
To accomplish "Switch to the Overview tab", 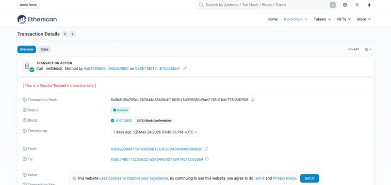I will coord(26,49).
